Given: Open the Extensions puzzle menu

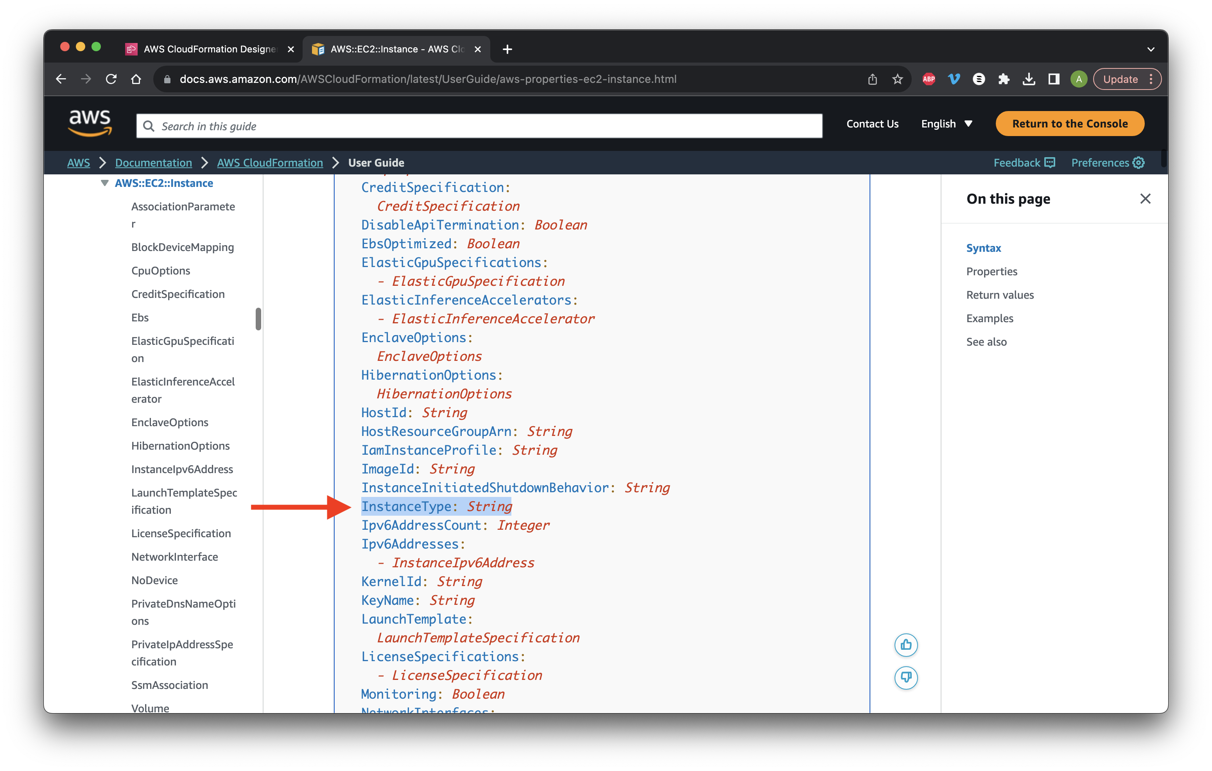Looking at the screenshot, I should click(x=1004, y=79).
